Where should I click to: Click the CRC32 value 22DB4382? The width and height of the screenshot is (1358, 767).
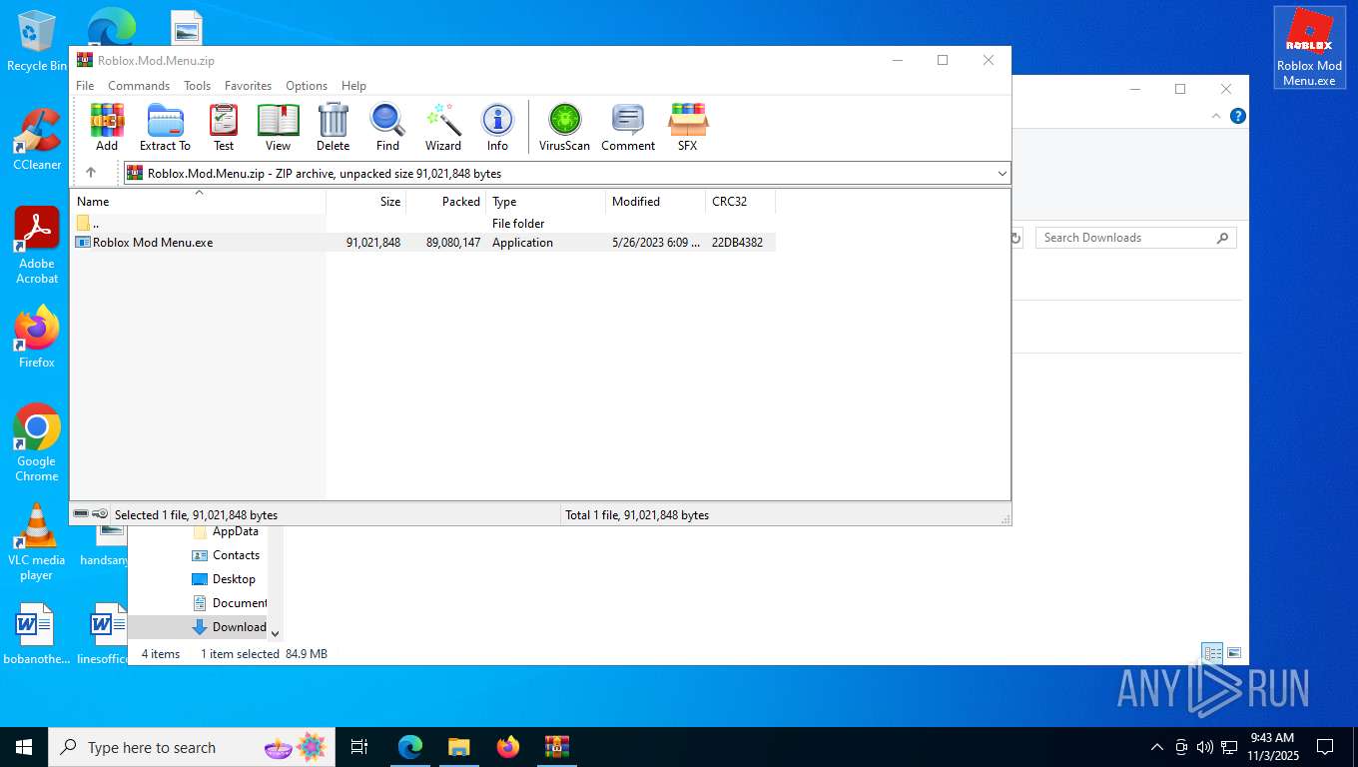click(x=737, y=243)
